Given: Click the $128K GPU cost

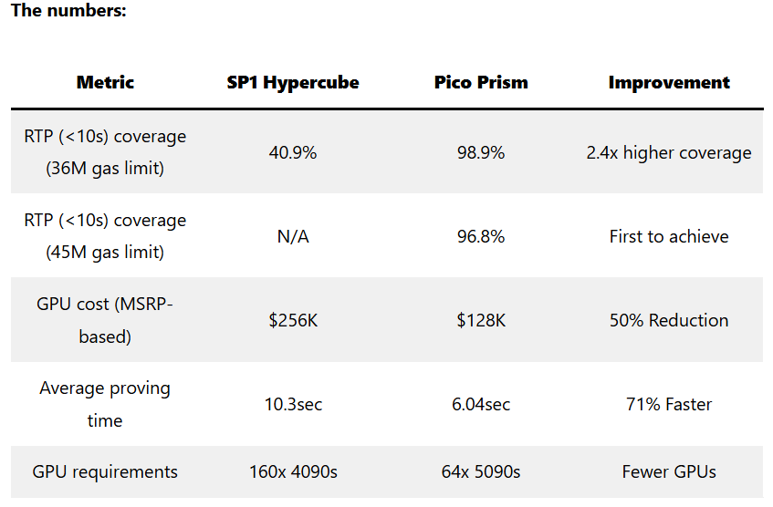Looking at the screenshot, I should [481, 320].
